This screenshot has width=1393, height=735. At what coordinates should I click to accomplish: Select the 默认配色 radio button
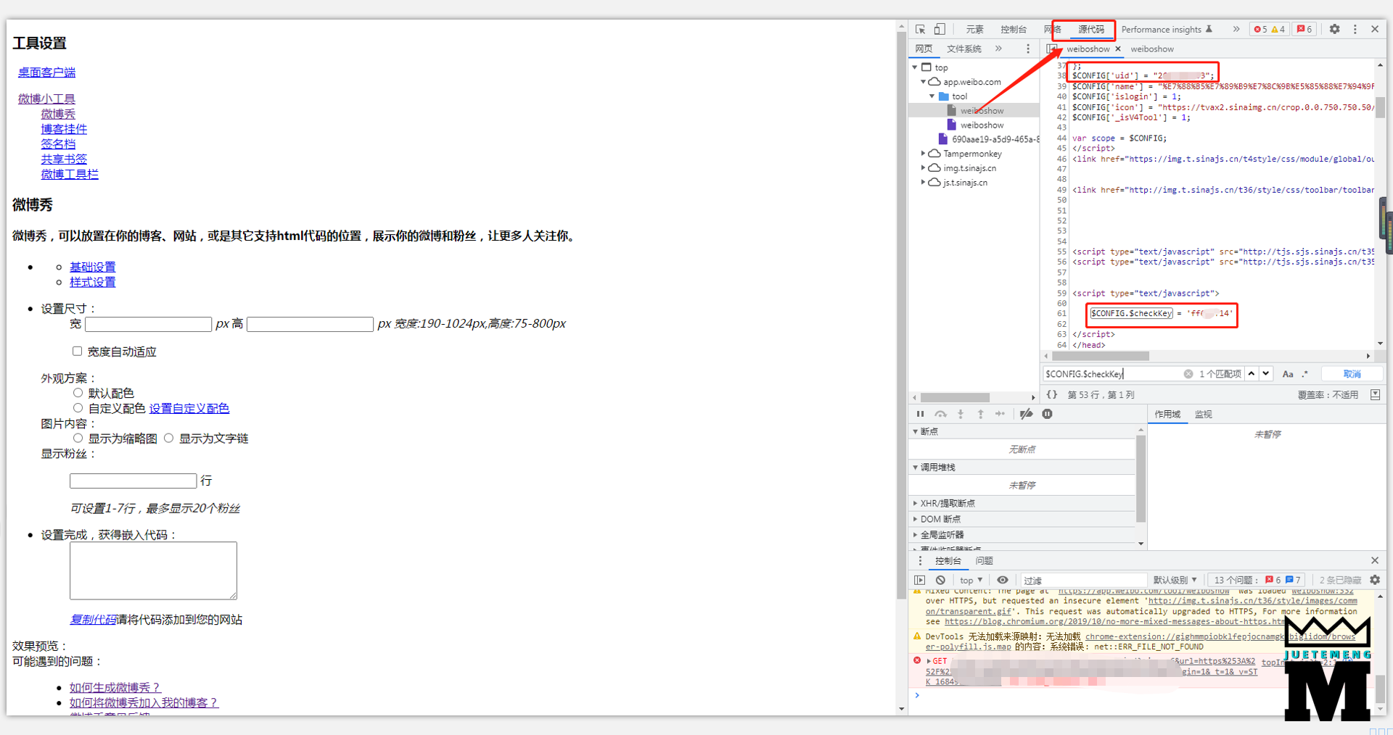point(78,392)
